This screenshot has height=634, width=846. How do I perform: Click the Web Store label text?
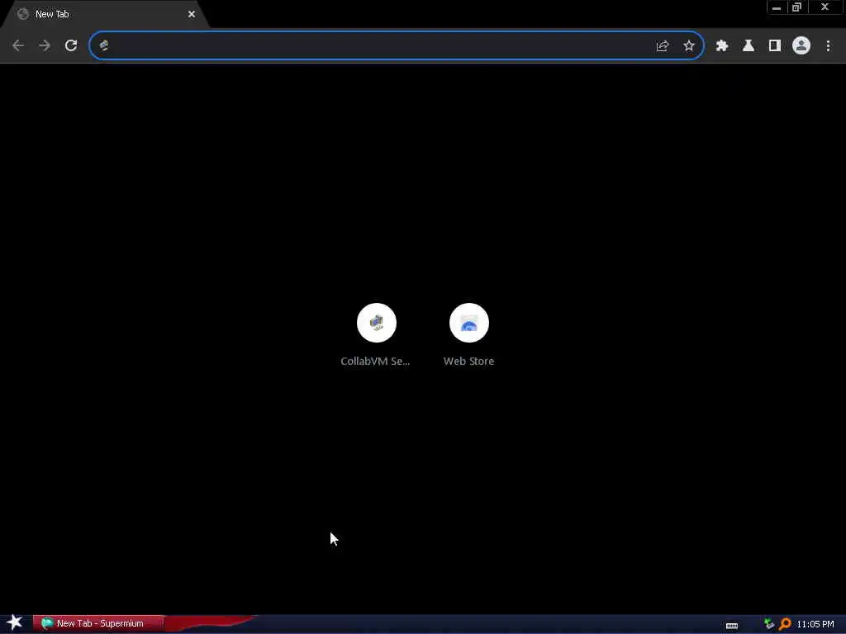[469, 362]
